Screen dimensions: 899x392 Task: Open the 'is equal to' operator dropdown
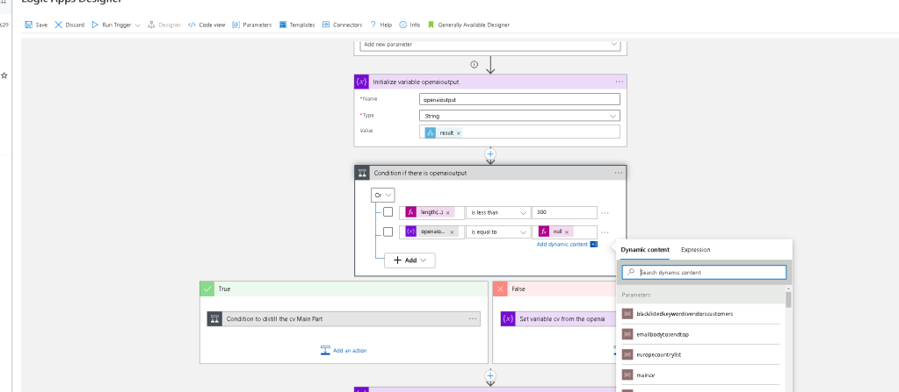[x=498, y=232]
